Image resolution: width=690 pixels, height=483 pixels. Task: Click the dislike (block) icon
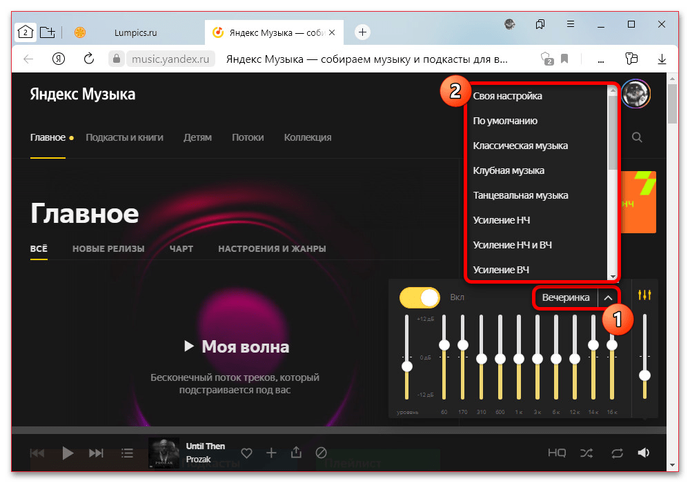(322, 452)
